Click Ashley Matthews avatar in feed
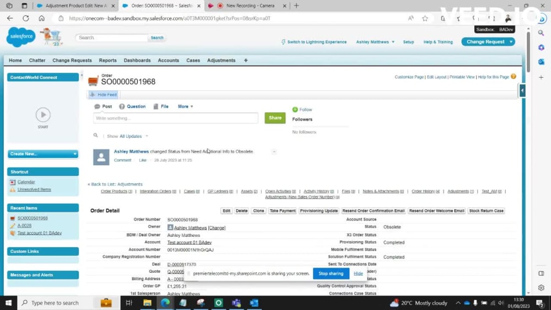The height and width of the screenshot is (310, 551). click(101, 157)
